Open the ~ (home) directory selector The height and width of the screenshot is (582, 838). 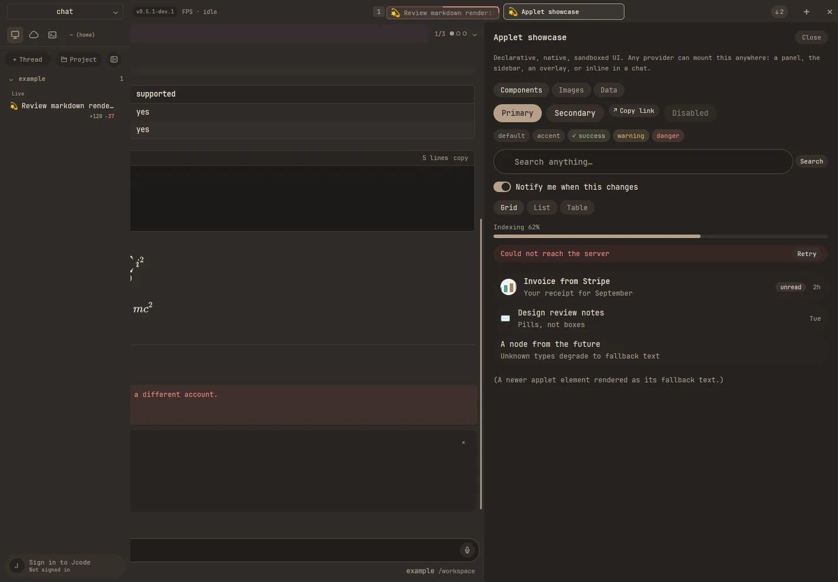coord(82,35)
